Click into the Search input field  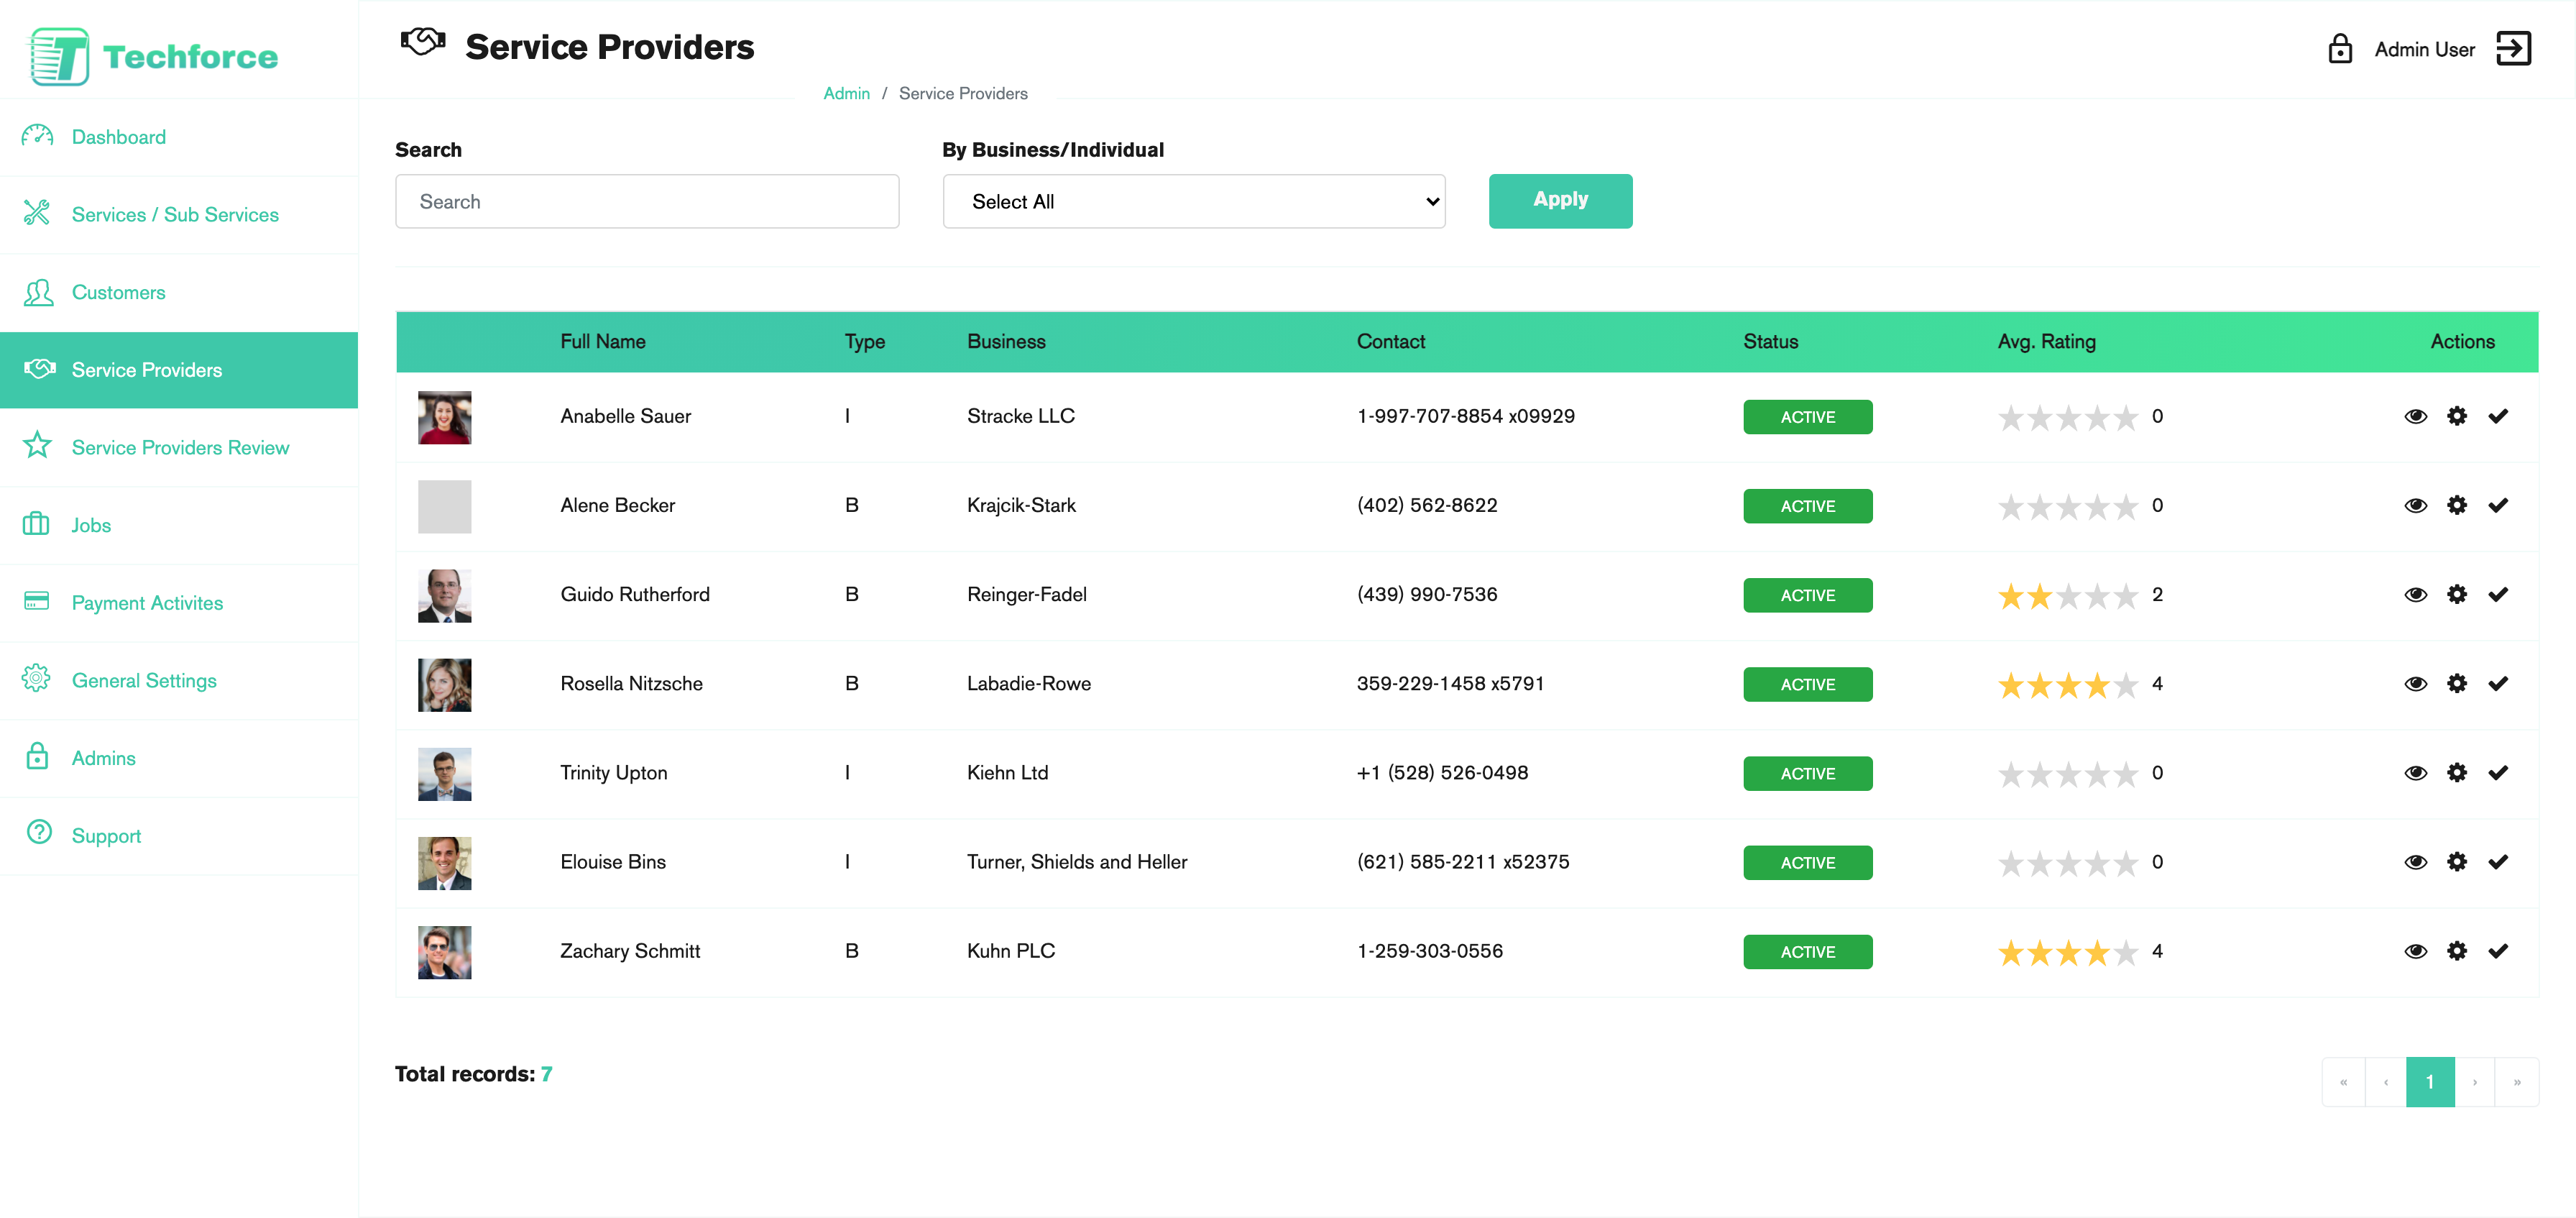point(646,202)
